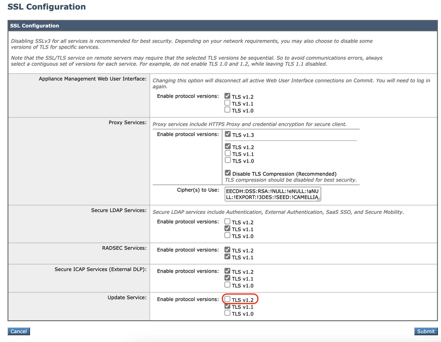Click the 'Secure LDAP Services:' label
This screenshot has width=441, height=342.
point(119,210)
